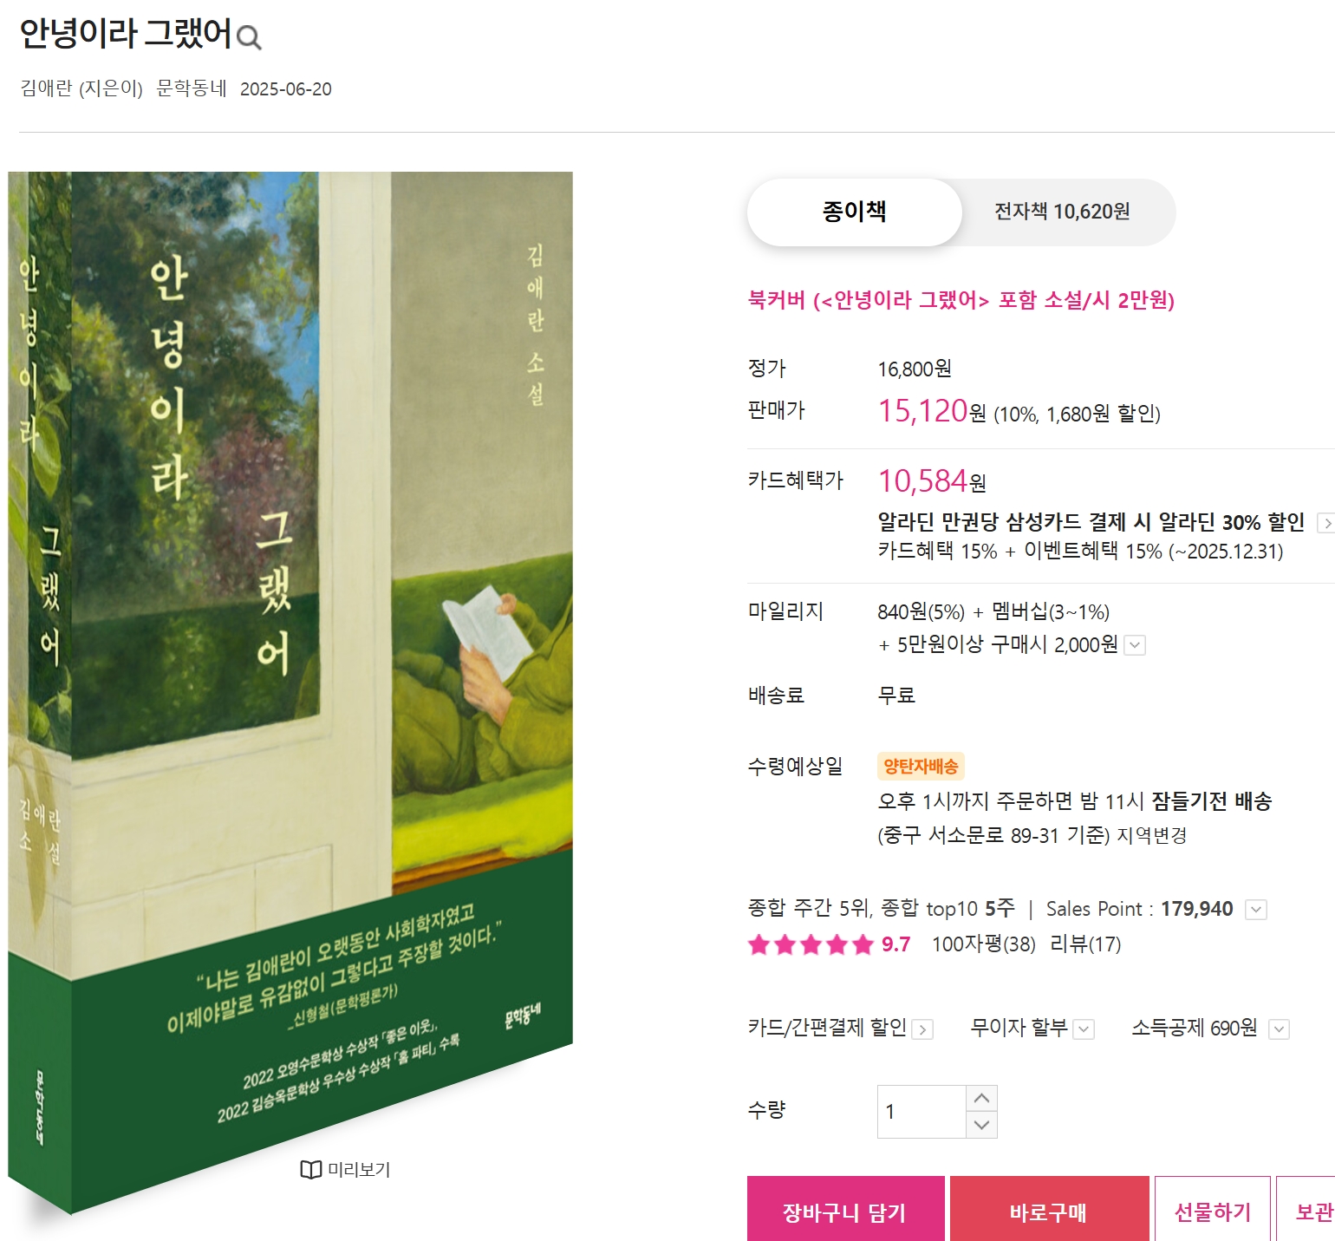The image size is (1335, 1241).
Task: Select the 종이책 tab
Action: pos(855,212)
